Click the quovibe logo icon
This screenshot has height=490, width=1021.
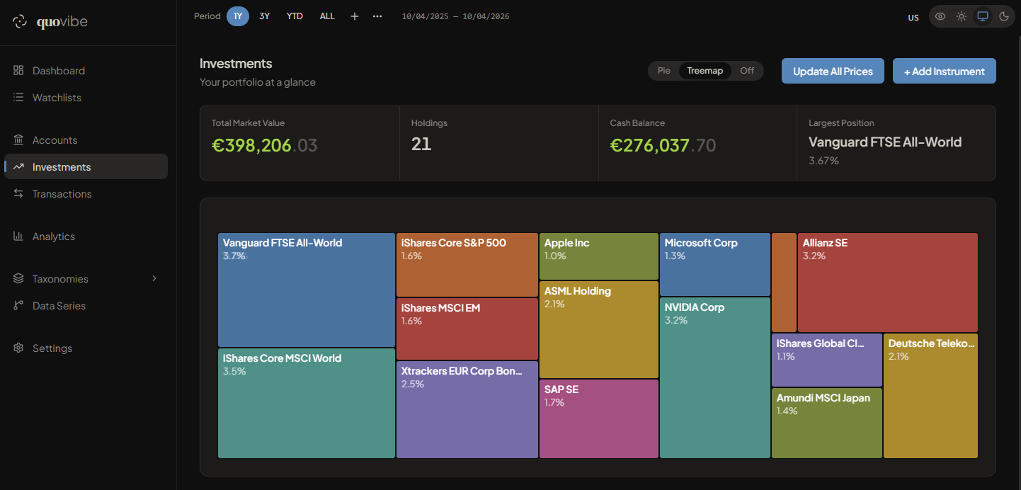pyautogui.click(x=20, y=22)
